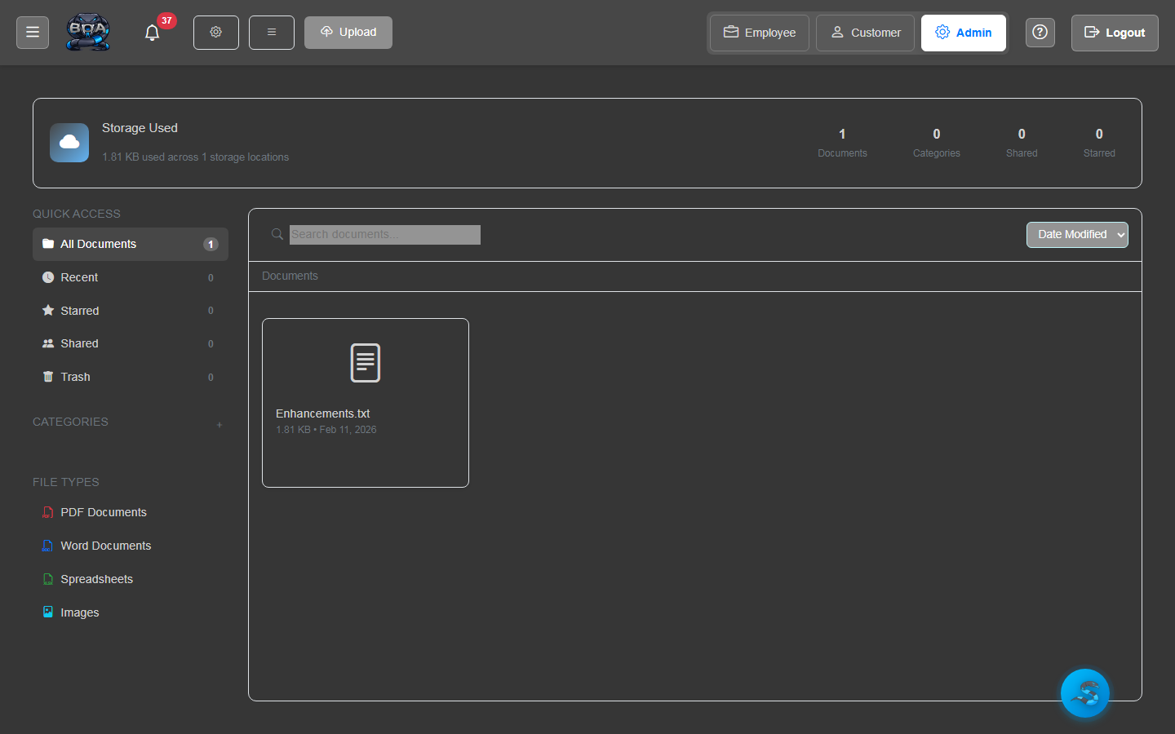Filter files by Spreadsheets
The image size is (1175, 734).
pyautogui.click(x=96, y=579)
